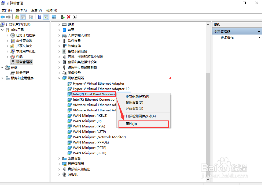This screenshot has height=185, width=262.
Task: Click the 生物识别设备 fingerprint icon
Action: 64,51
